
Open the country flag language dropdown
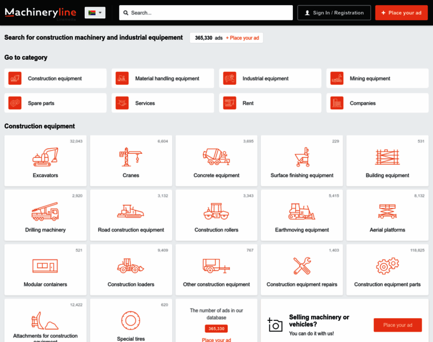(x=95, y=13)
